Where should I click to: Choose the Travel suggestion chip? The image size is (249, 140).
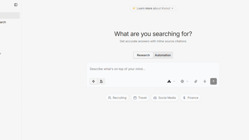point(140,98)
